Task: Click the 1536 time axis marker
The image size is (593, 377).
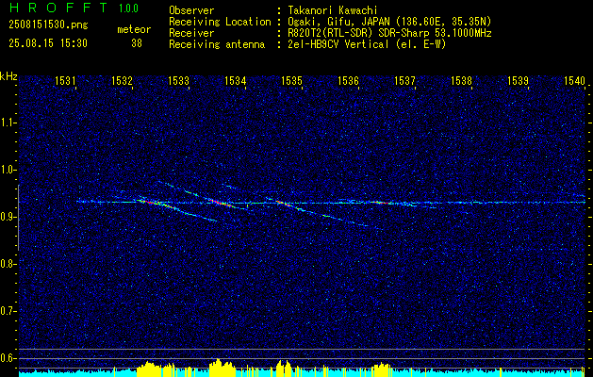Action: [x=348, y=80]
